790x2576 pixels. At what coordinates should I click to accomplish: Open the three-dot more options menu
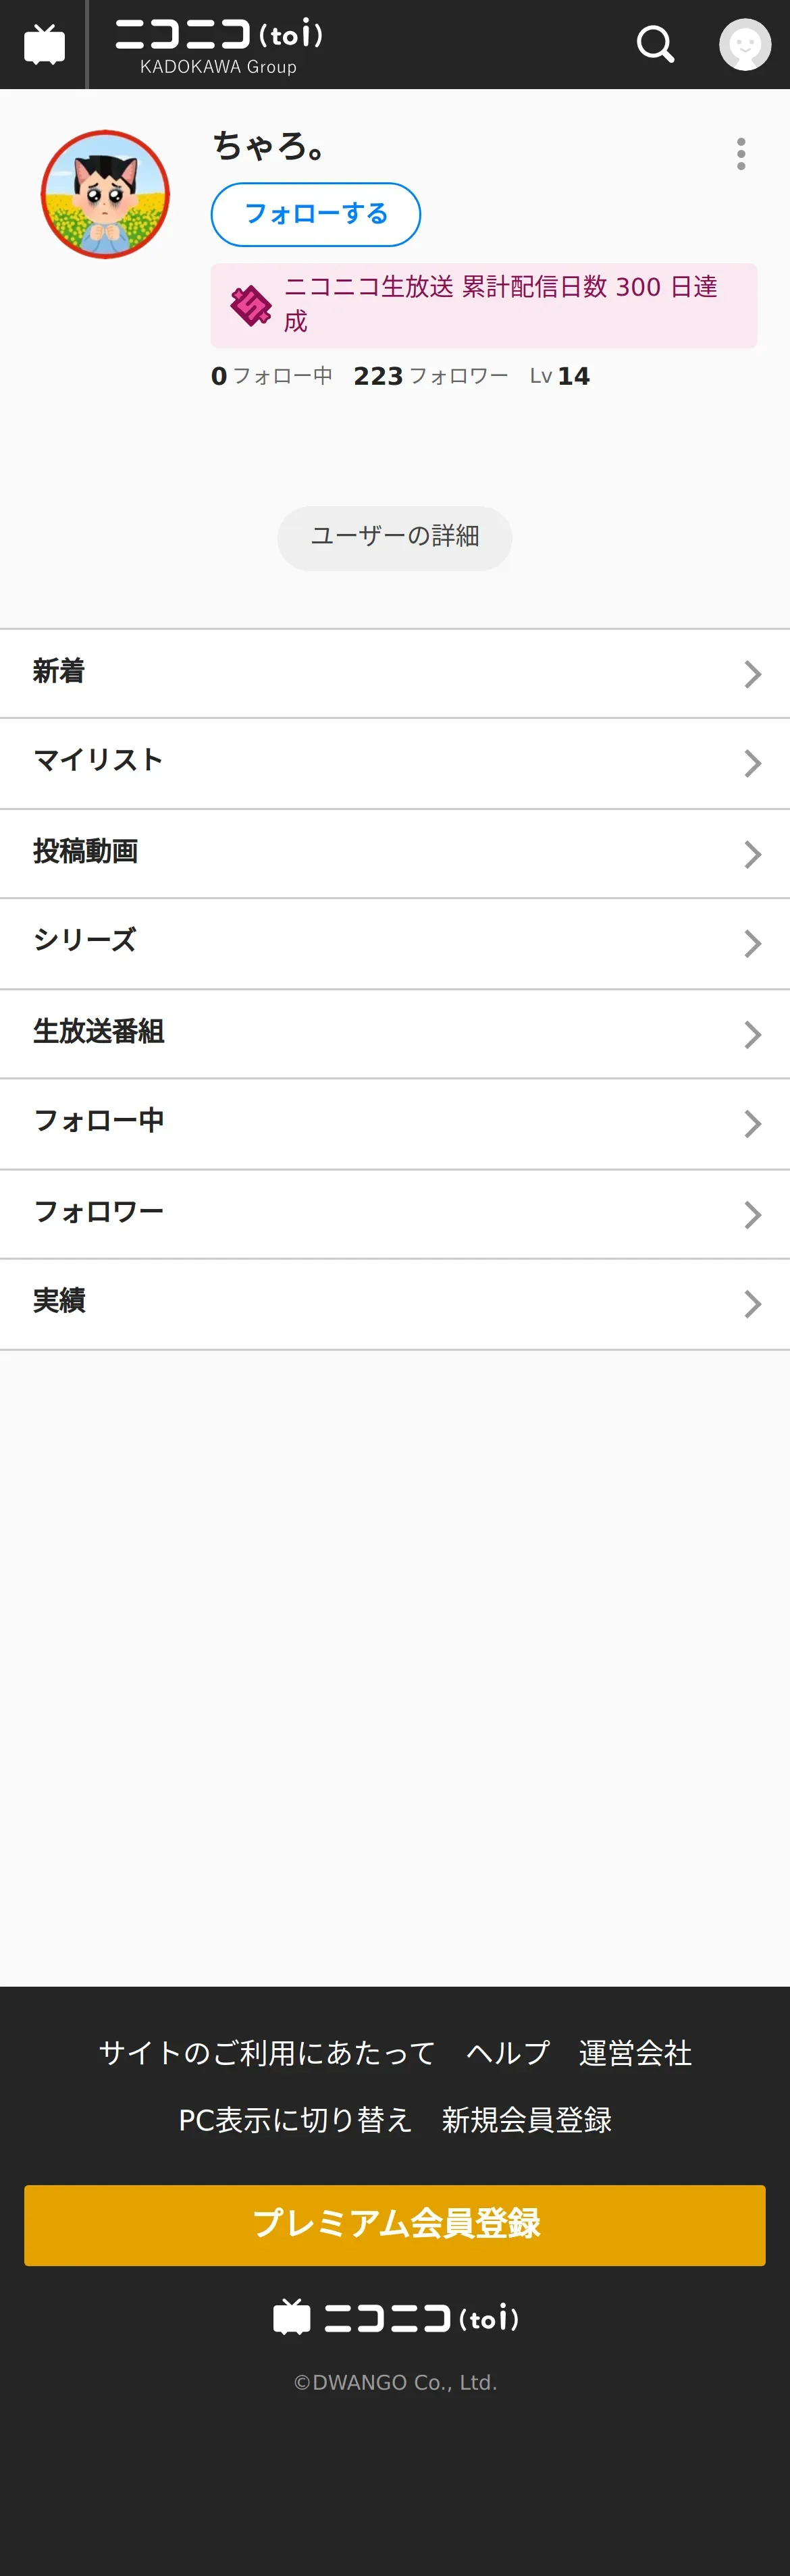point(741,154)
